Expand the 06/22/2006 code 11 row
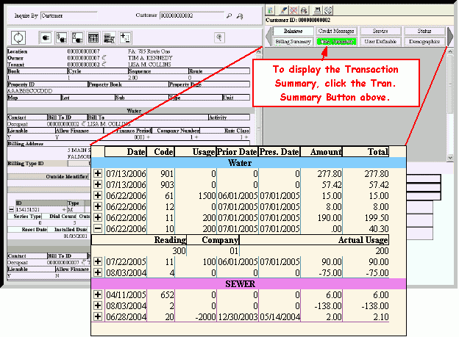Viewport: 459px width, 337px height. pos(98,217)
